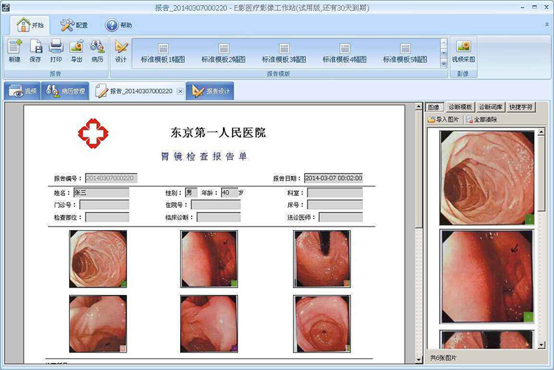Save the report with the 保存 icon
This screenshot has width=554, height=370.
[35, 51]
